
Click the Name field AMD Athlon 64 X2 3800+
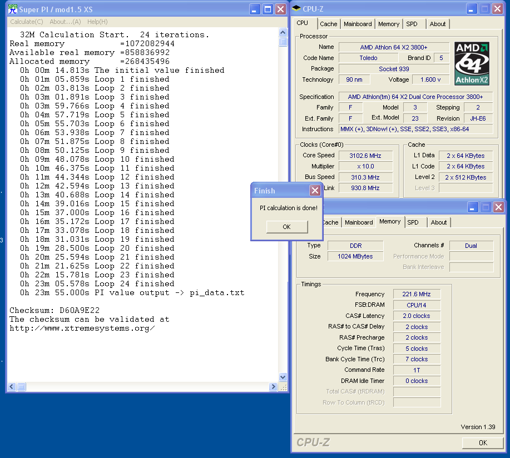(x=394, y=47)
